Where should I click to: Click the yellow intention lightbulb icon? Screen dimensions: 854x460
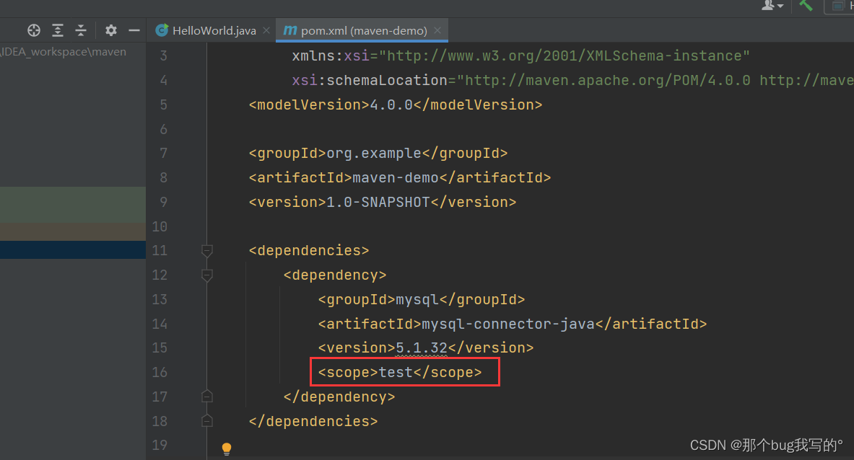(x=227, y=448)
